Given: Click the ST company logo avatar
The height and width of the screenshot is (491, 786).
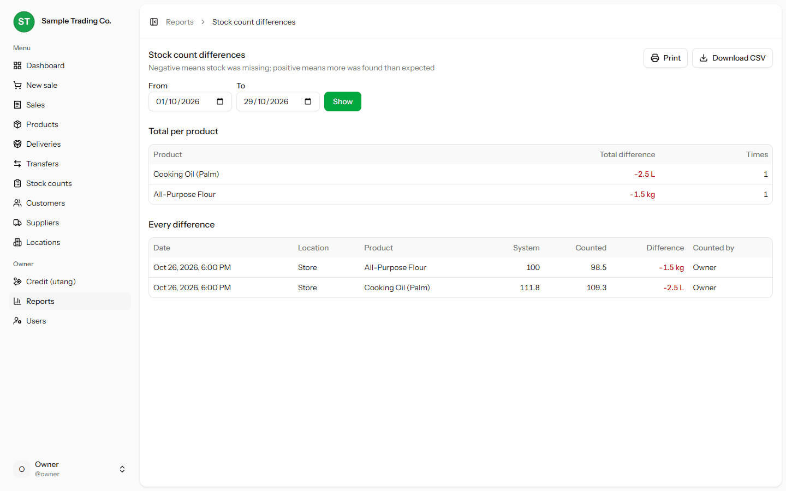Looking at the screenshot, I should [24, 22].
